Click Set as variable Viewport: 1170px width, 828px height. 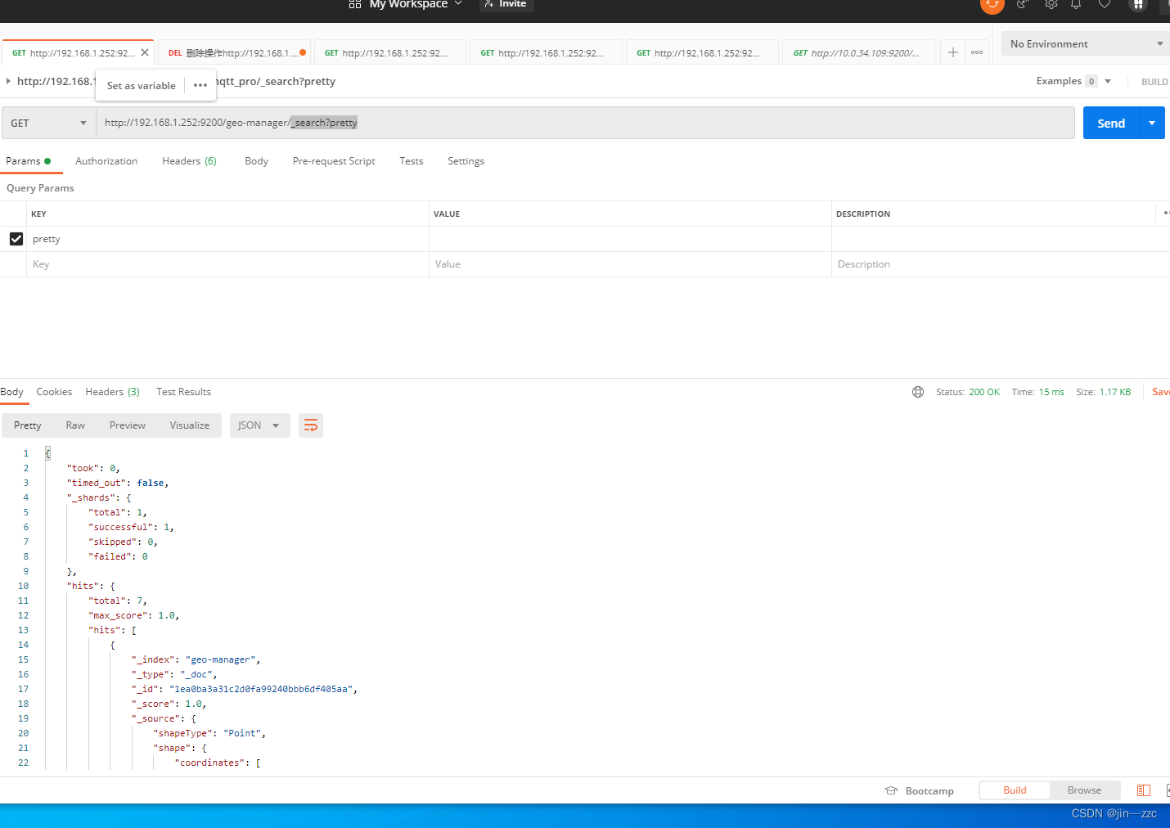coord(142,85)
